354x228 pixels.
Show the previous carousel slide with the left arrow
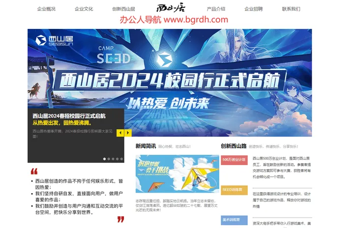120,133
